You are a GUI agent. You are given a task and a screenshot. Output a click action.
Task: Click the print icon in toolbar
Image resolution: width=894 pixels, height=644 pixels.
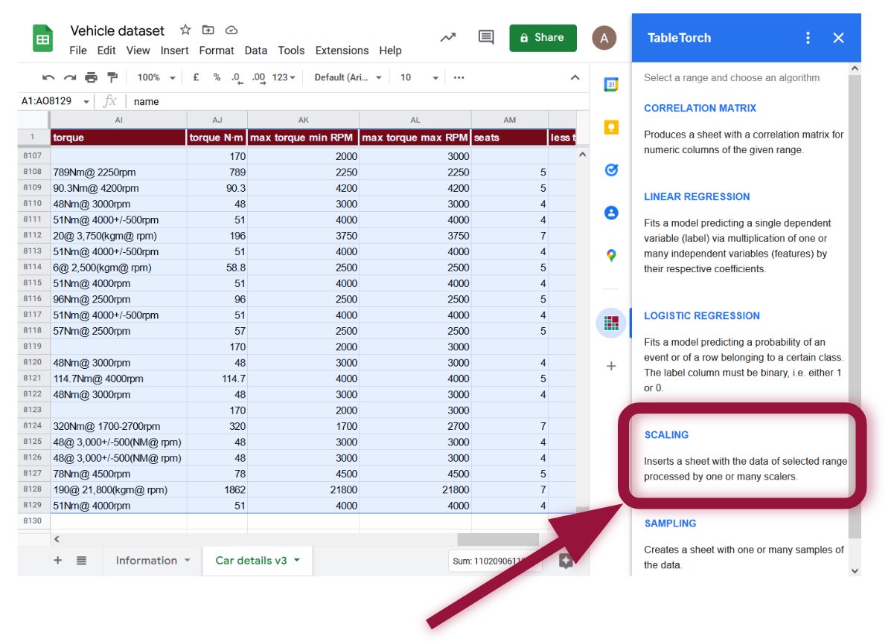pos(91,77)
